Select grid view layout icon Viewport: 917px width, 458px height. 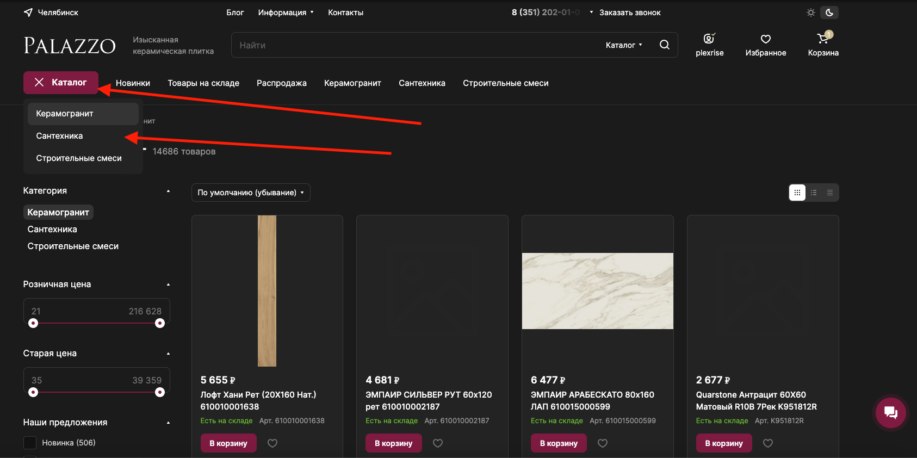pos(797,193)
